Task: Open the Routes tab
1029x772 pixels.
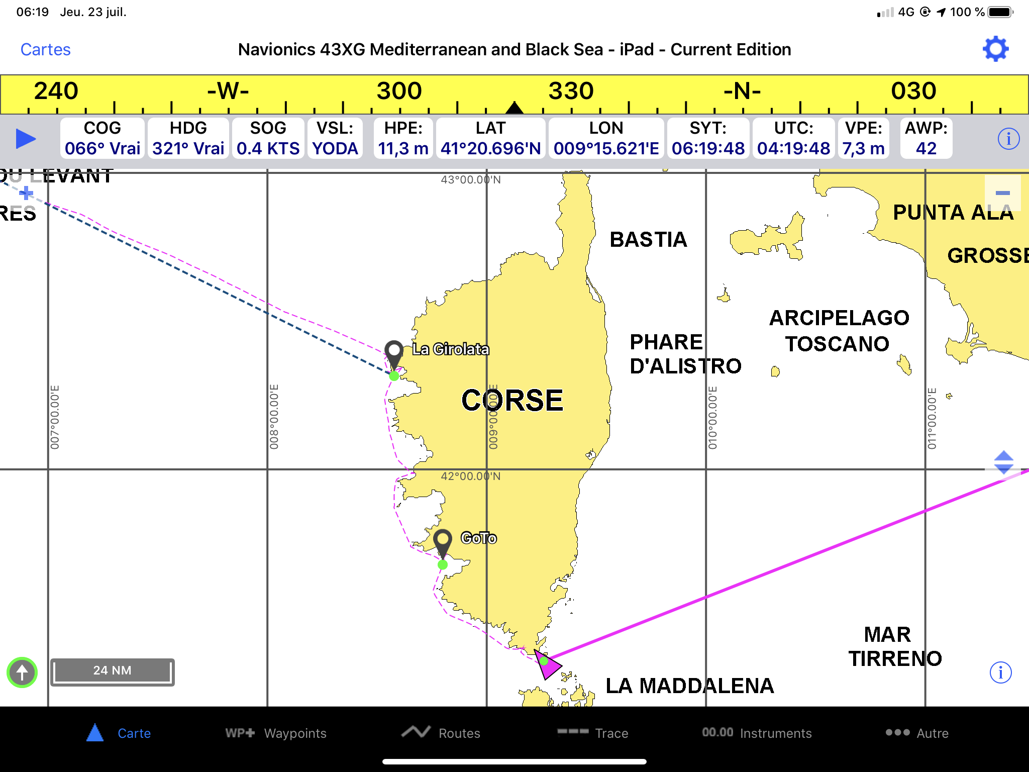Action: (441, 733)
